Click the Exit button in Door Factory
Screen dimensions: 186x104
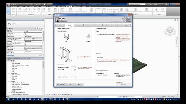(70, 85)
